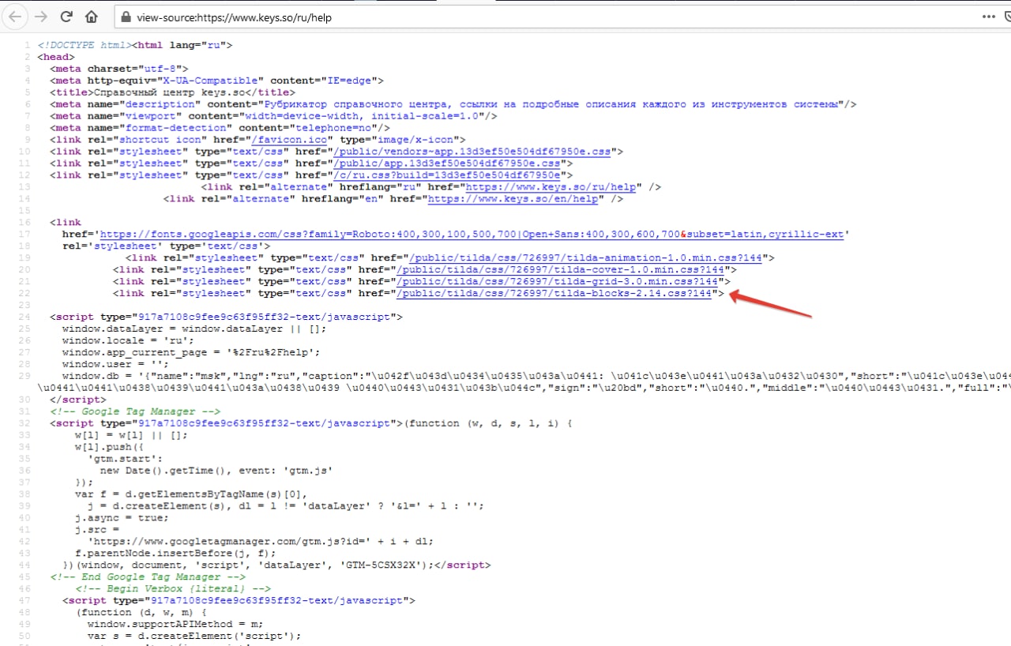Open the three-dot page actions menu
The width and height of the screenshot is (1011, 646).
coord(988,17)
